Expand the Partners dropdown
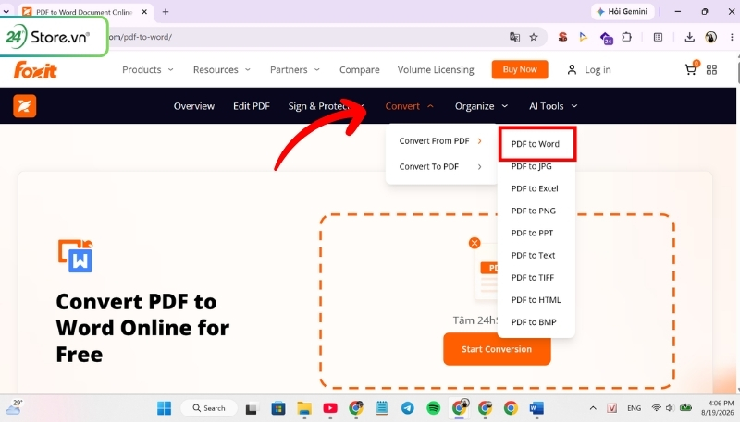Image resolution: width=740 pixels, height=422 pixels. 295,69
